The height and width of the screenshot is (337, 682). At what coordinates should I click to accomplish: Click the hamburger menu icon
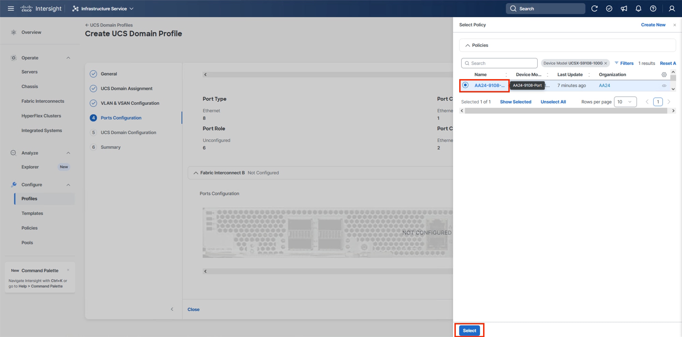[11, 8]
